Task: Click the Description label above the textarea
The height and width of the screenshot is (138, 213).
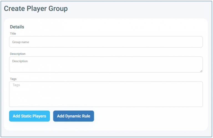Action: [18, 54]
